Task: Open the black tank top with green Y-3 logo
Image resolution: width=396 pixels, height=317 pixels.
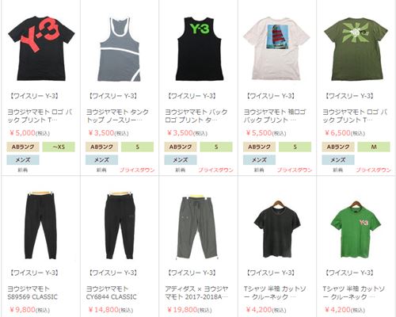Action: (200, 49)
